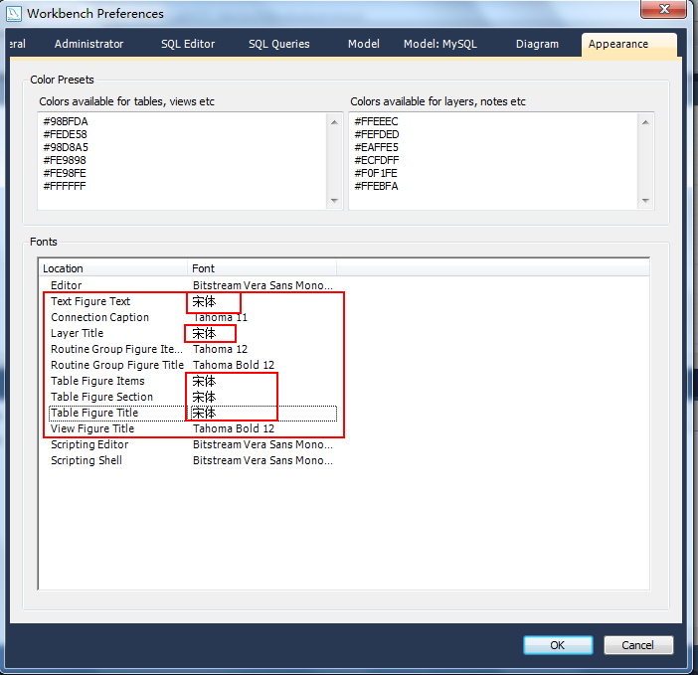
Task: Select table color #FE9898
Action: point(65,160)
